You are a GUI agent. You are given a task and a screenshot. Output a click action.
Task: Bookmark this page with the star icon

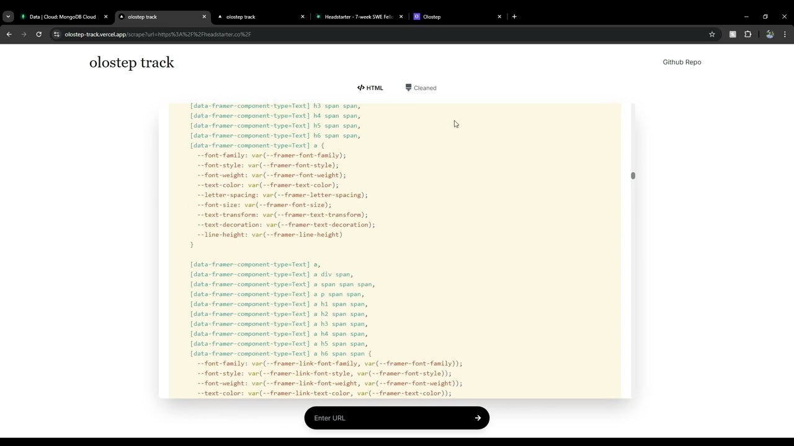tap(712, 34)
